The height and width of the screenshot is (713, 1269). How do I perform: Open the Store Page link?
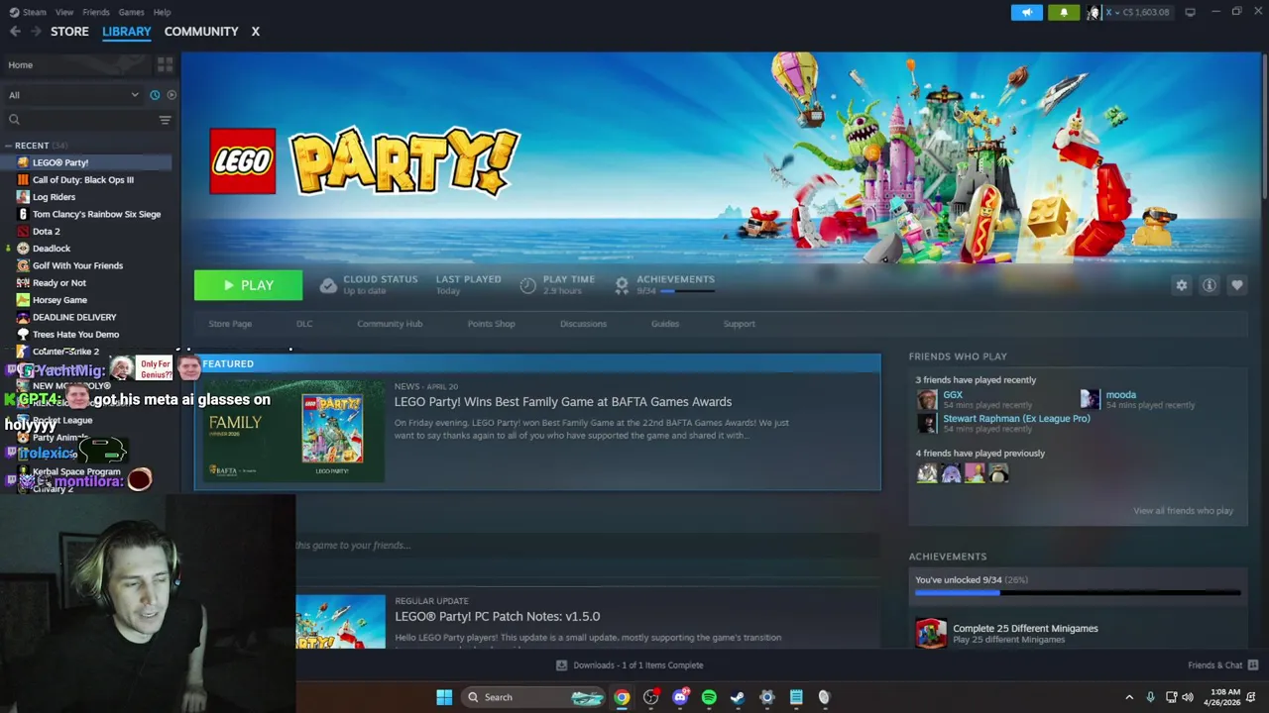point(230,324)
